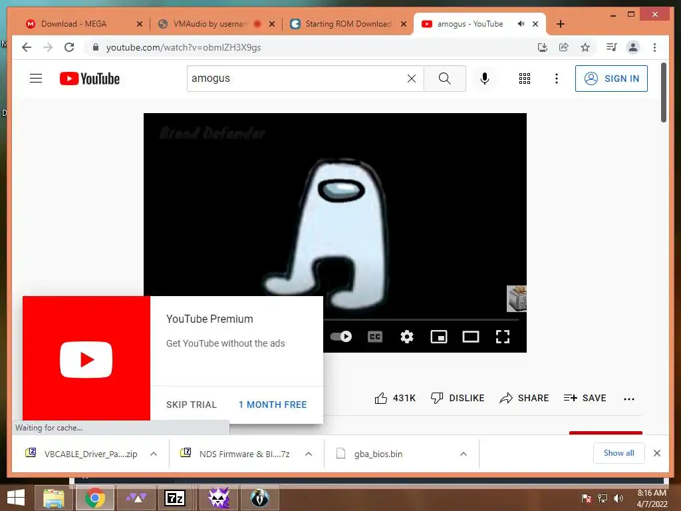
Task: Like the video with 431K likes
Action: 395,398
